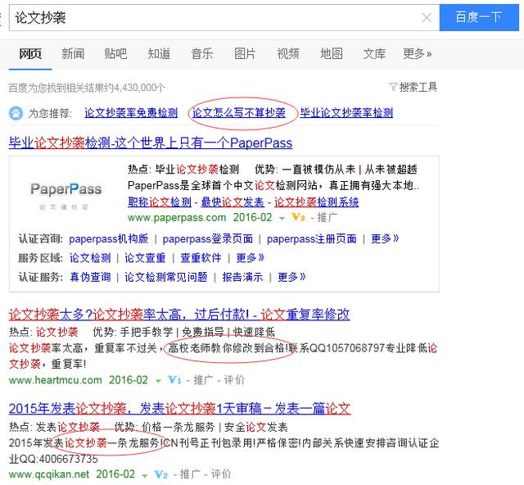This screenshot has height=485, width=524.
Task: Click the blue V1 credibility icon
Action: click(x=174, y=380)
